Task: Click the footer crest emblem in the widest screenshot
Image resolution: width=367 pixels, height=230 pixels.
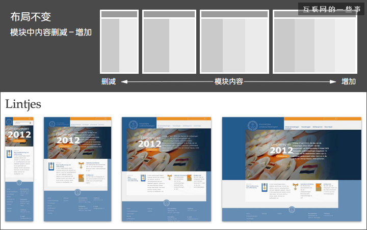Action: pos(291,209)
